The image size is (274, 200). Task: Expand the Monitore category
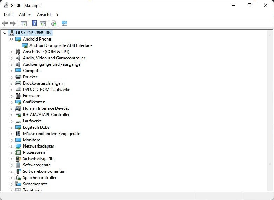pyautogui.click(x=11, y=140)
